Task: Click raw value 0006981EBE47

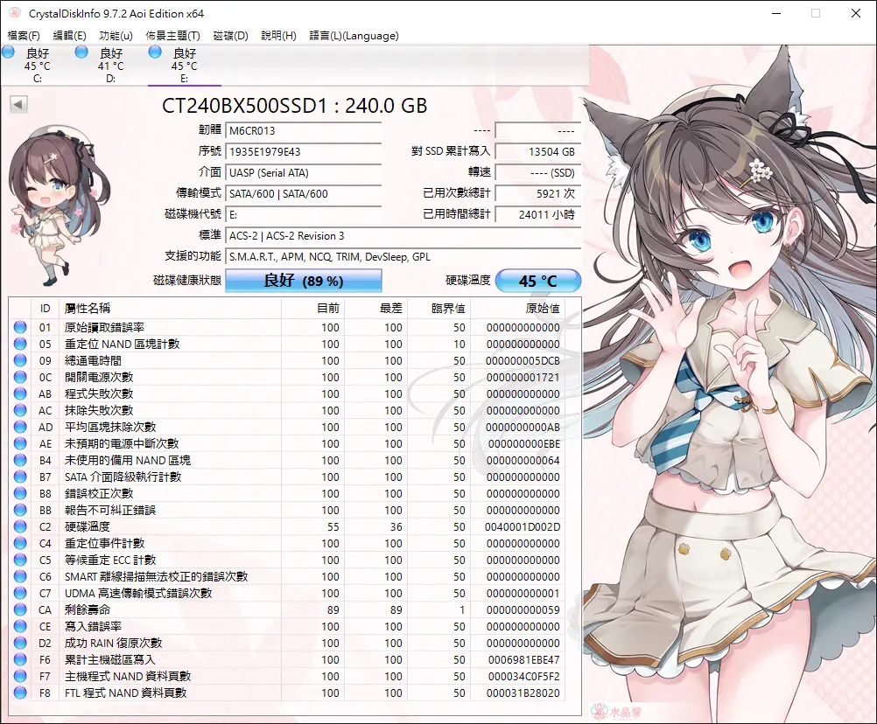Action: pos(524,660)
